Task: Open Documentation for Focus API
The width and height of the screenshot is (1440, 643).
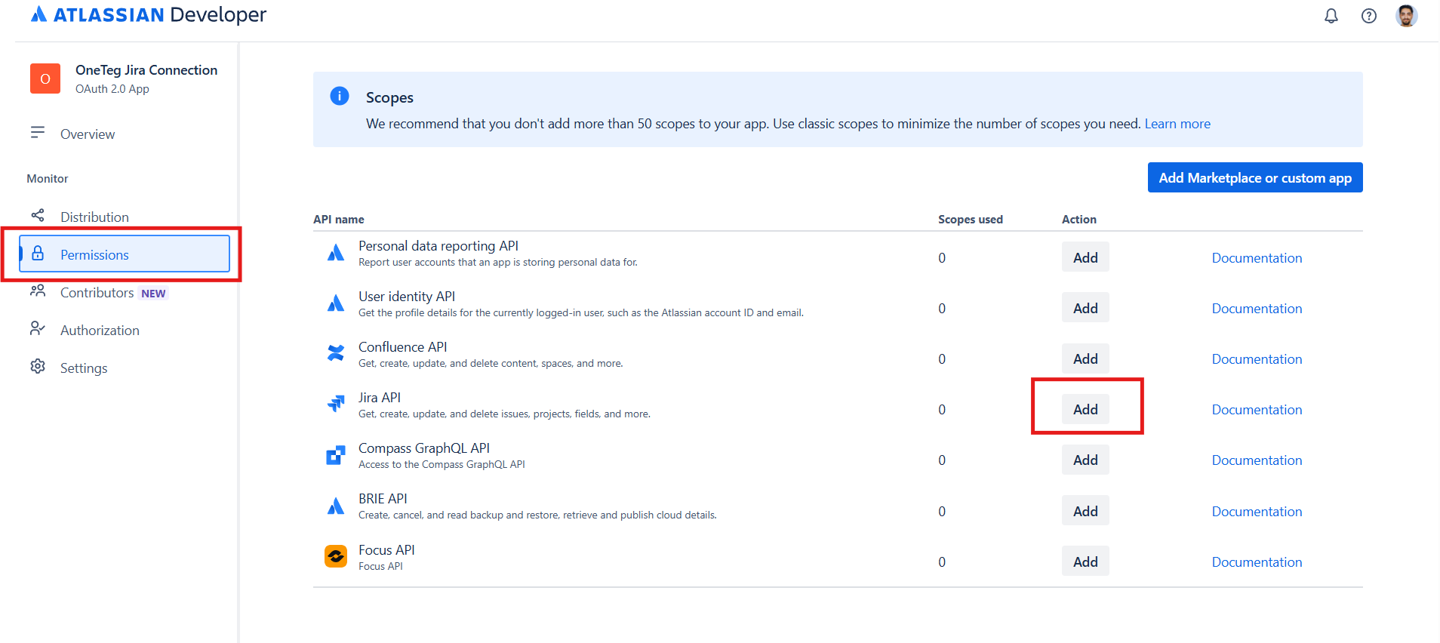Action: [1257, 562]
